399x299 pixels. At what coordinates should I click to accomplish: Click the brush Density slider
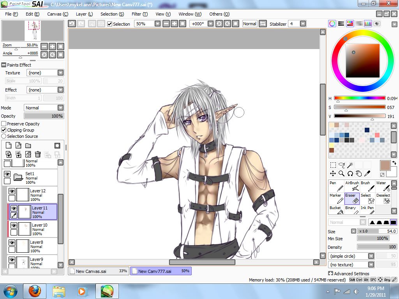377,247
